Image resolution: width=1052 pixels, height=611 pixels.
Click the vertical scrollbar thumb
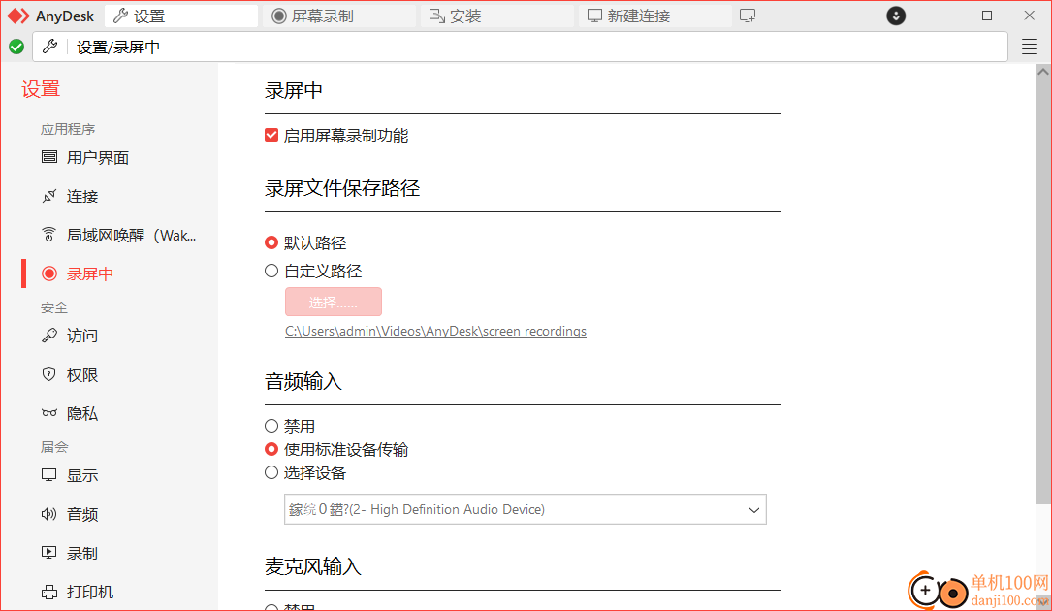coord(1042,289)
